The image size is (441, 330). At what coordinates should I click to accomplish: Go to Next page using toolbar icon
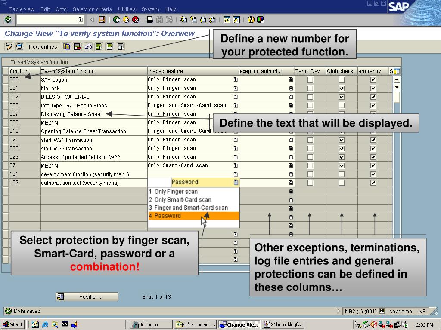click(x=203, y=20)
